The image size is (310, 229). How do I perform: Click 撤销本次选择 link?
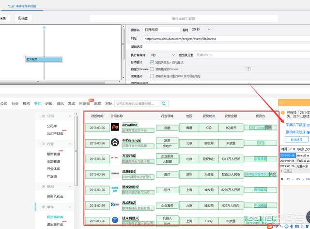coord(296,132)
